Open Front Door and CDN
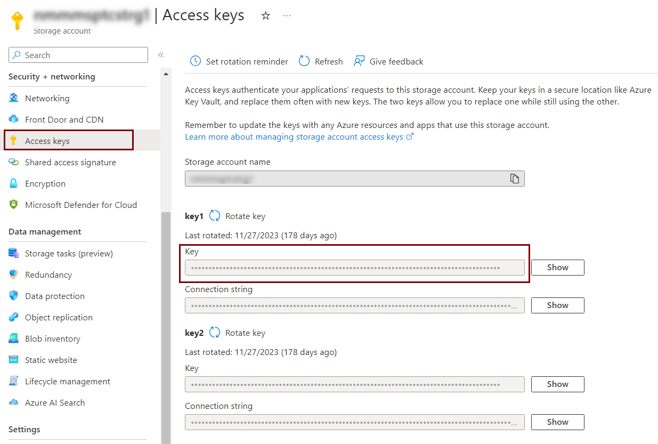Image resolution: width=658 pixels, height=444 pixels. pyautogui.click(x=64, y=120)
